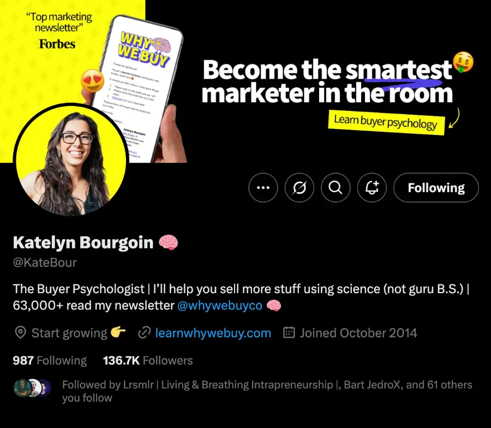Click the calendar icon beside Joined date
The width and height of the screenshot is (491, 428).
(x=289, y=332)
